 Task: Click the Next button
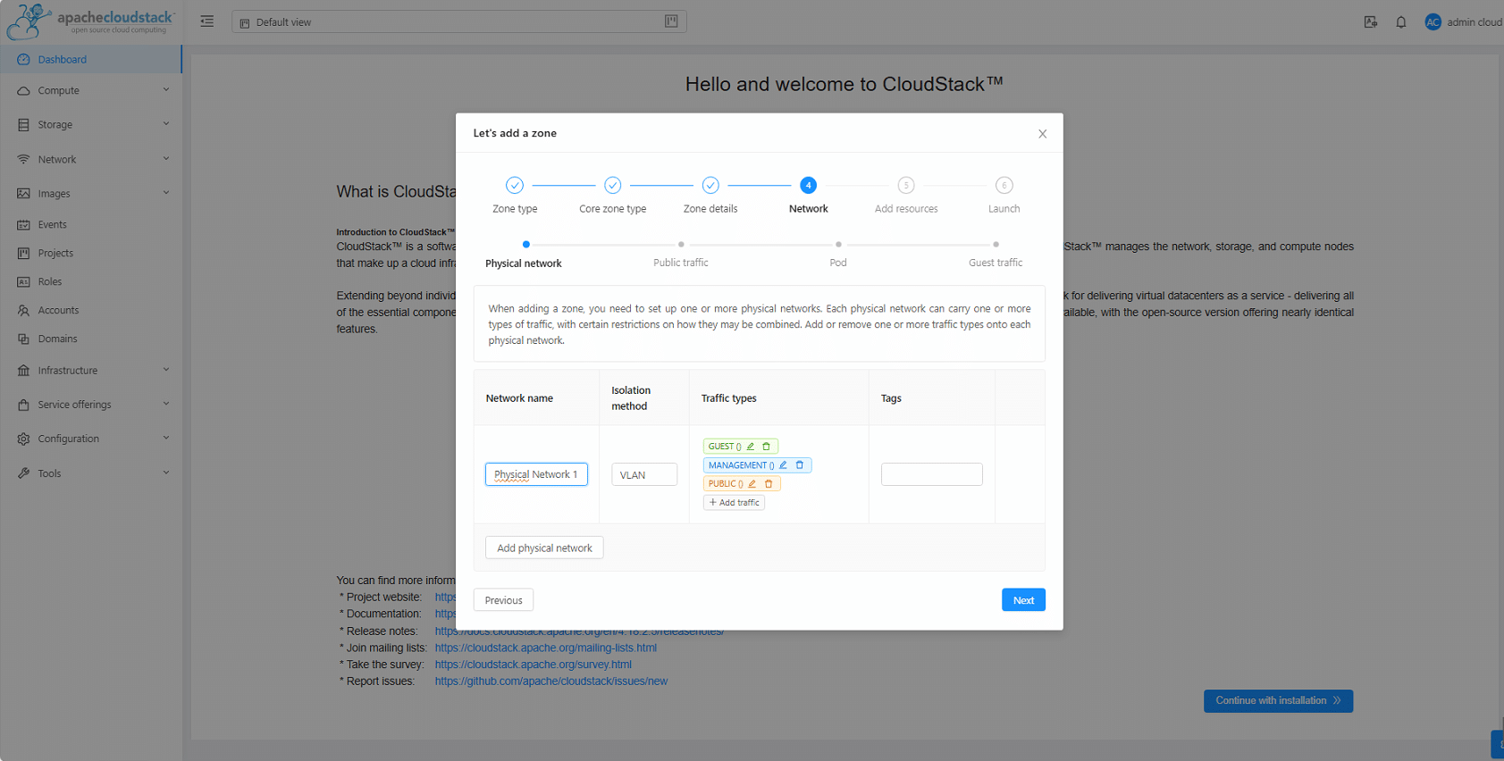coord(1023,600)
